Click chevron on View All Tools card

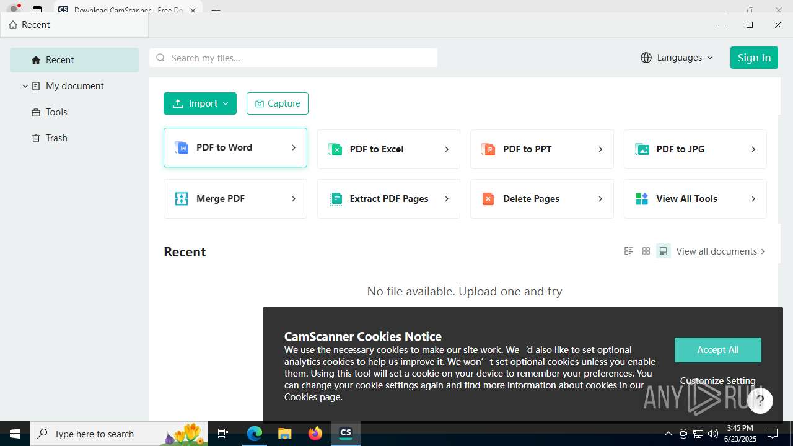753,199
